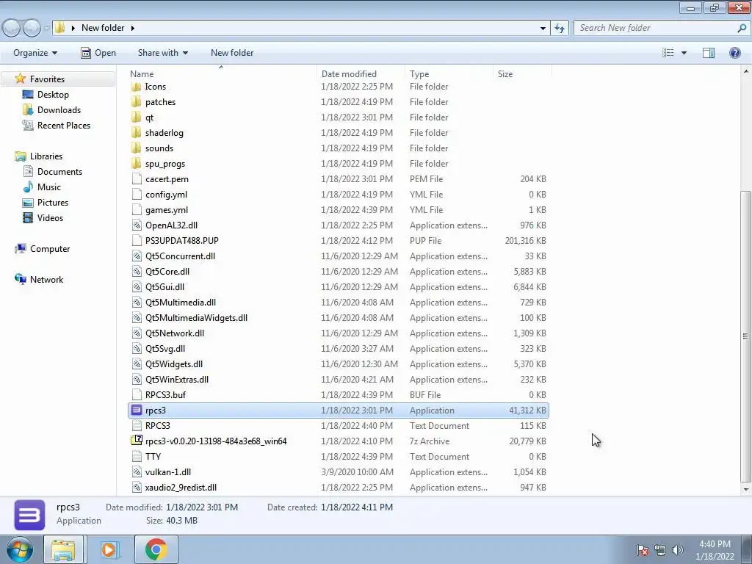Click the OpenAL32.dll file icon
752x564 pixels.
(137, 225)
